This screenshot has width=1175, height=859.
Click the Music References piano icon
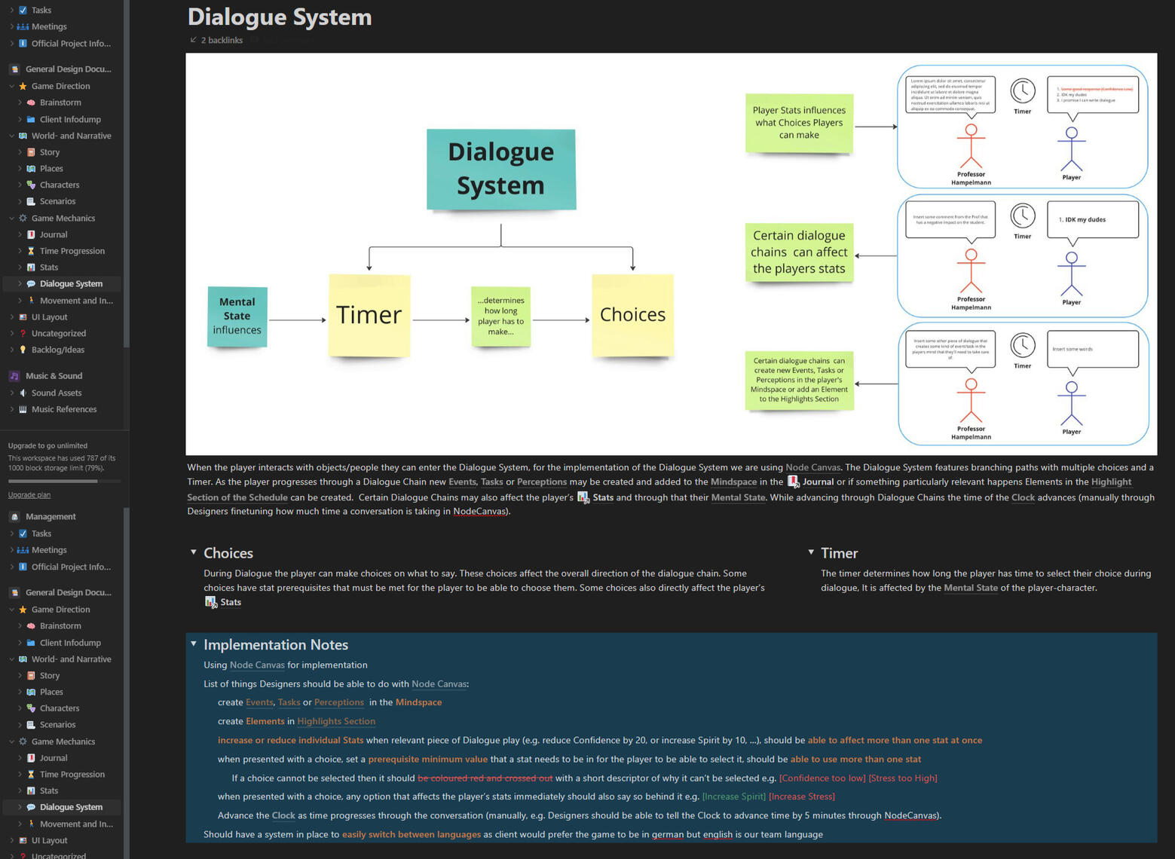[x=23, y=409]
